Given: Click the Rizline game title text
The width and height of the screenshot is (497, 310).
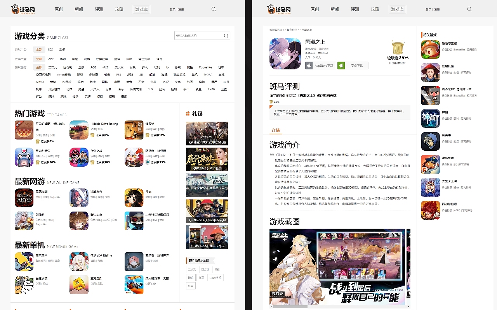Looking at the screenshot, I should coord(101,255).
